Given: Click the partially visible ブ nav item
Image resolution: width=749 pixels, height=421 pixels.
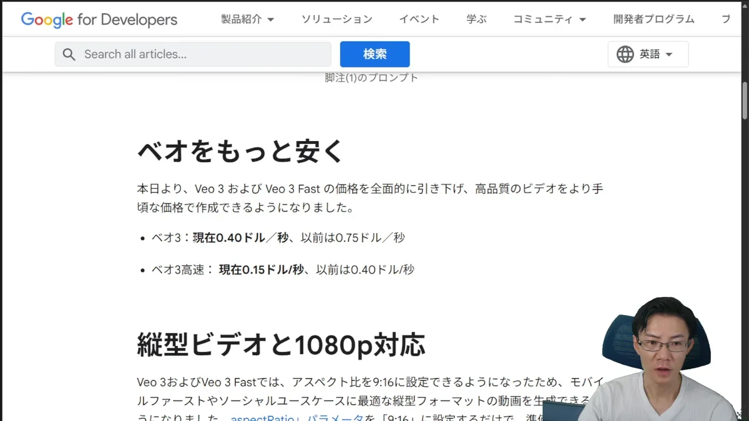Looking at the screenshot, I should click(726, 19).
